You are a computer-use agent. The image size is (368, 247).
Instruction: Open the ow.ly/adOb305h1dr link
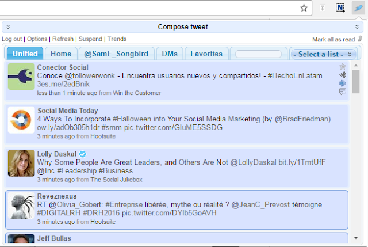pos(68,127)
